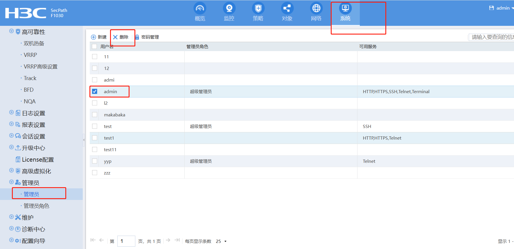Click the 维护 tools icon
Screen dimensions: 514x249
[18, 217]
